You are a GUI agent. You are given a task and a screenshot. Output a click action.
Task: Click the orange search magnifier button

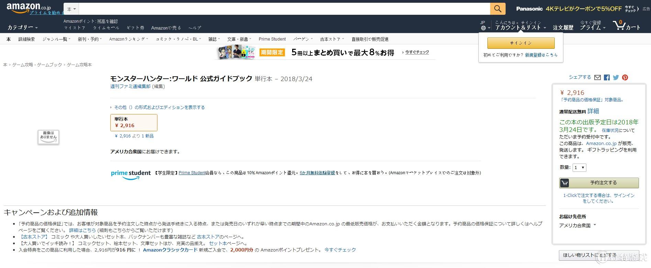tap(498, 9)
